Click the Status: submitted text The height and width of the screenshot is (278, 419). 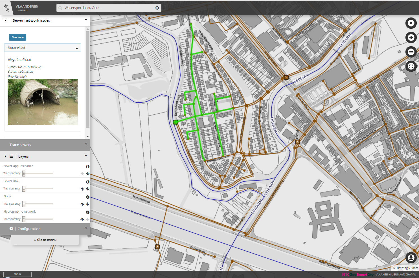click(x=20, y=72)
